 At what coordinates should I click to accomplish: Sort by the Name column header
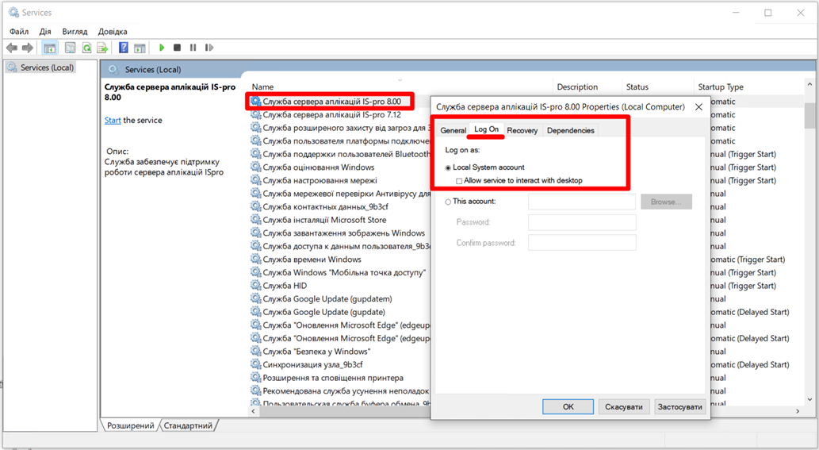coord(262,87)
